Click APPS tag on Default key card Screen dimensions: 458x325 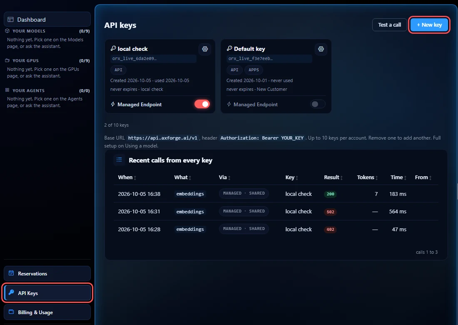254,70
